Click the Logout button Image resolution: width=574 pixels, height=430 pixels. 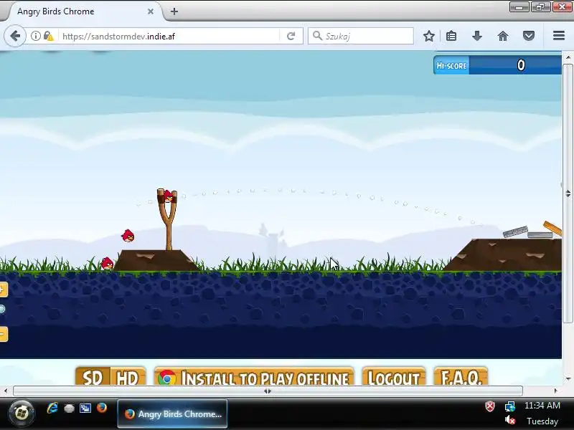(x=393, y=377)
